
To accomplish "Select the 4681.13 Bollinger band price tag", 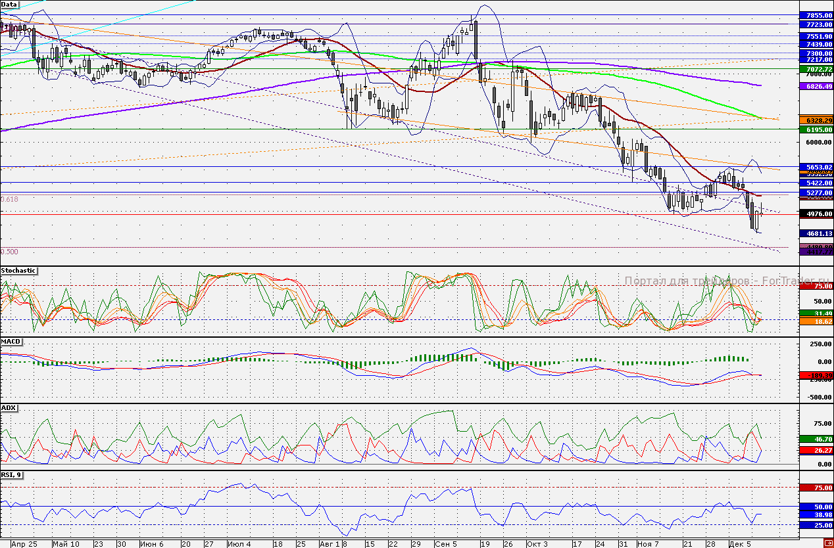I will tap(816, 233).
